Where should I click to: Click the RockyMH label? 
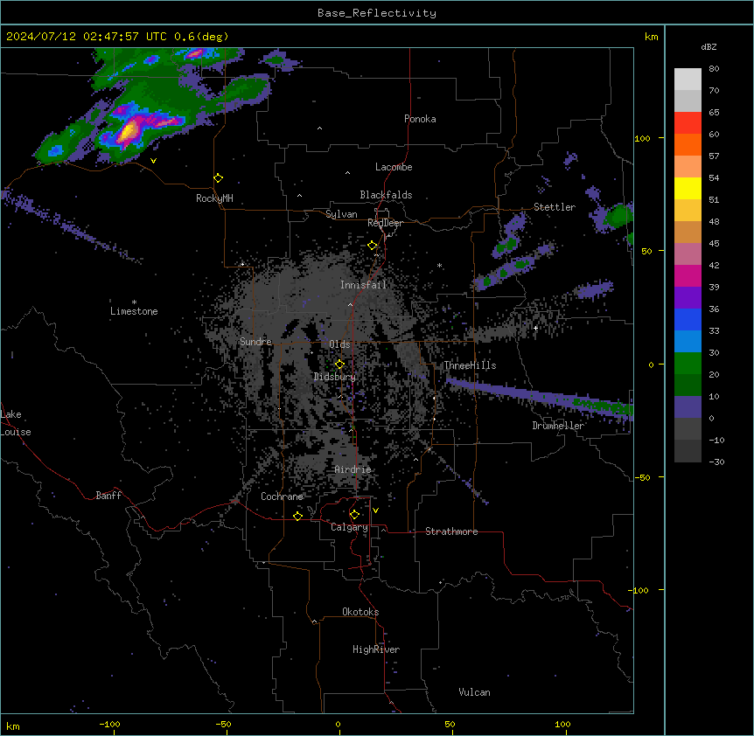214,198
